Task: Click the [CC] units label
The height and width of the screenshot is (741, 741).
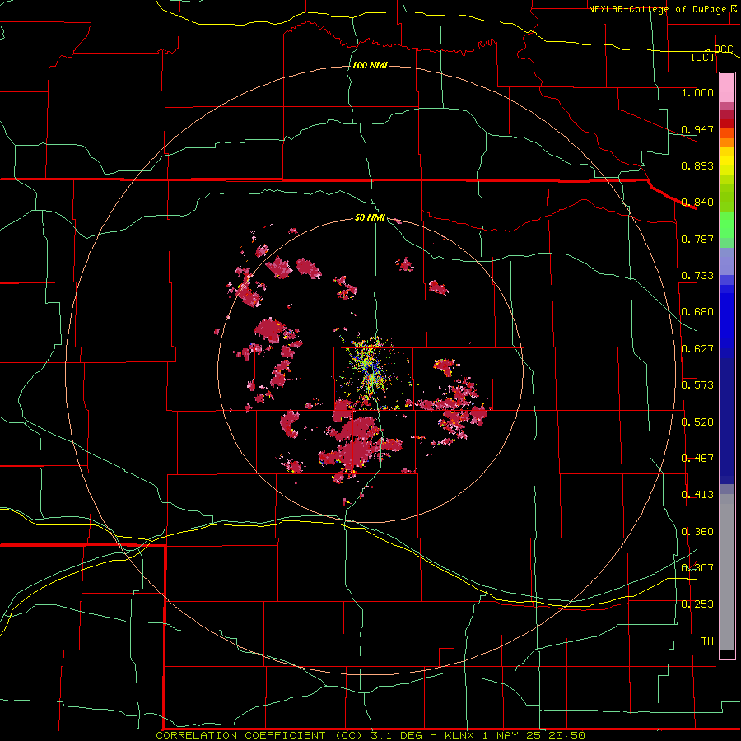Action: point(703,57)
